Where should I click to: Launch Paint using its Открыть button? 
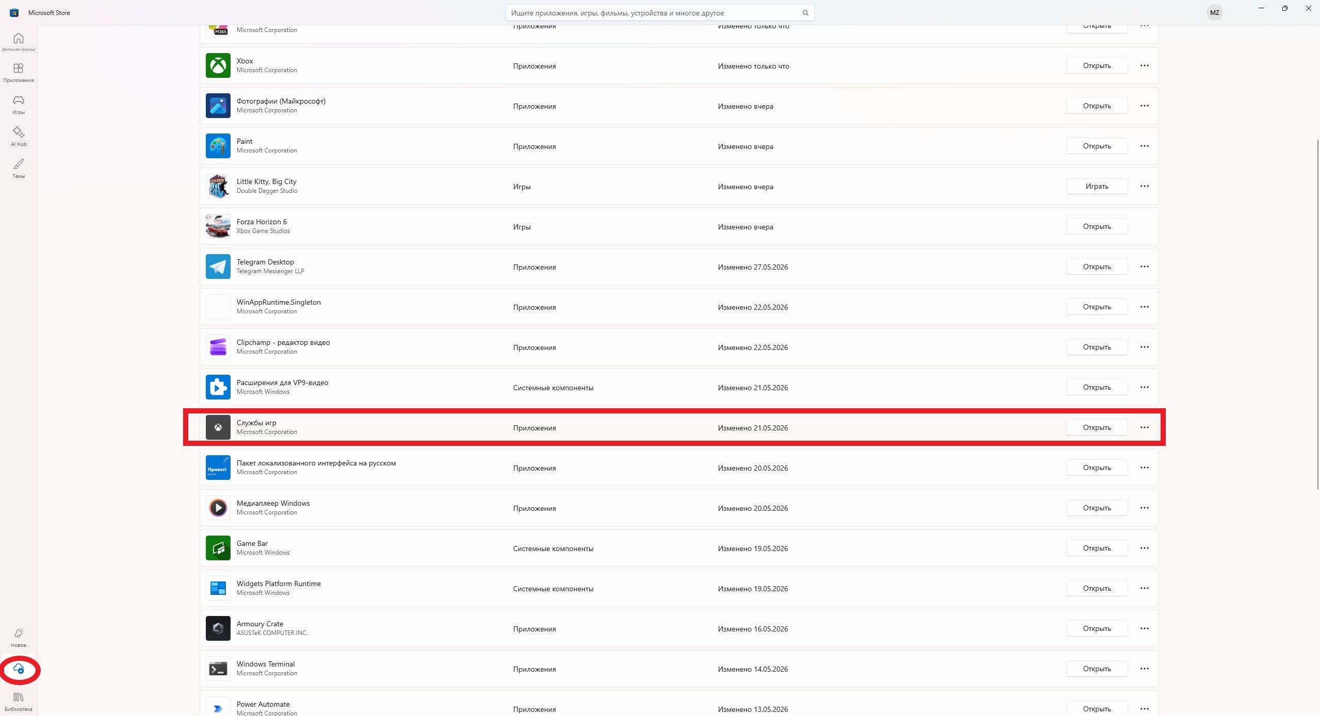(x=1097, y=146)
